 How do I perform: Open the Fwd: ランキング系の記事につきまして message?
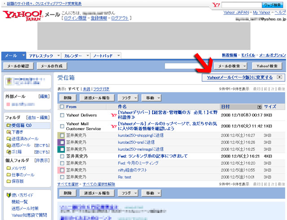point(153,156)
